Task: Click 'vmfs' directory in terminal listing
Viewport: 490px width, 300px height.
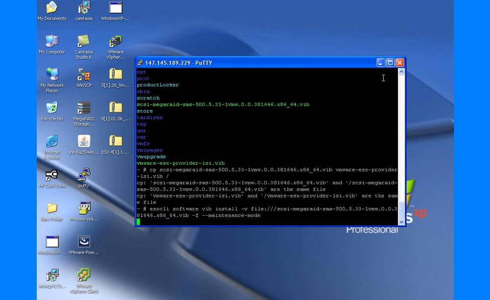Action: (143, 144)
